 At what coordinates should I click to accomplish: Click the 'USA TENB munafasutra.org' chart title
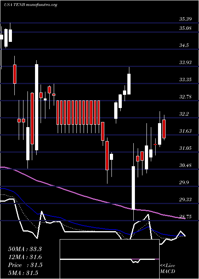tap(31, 5)
